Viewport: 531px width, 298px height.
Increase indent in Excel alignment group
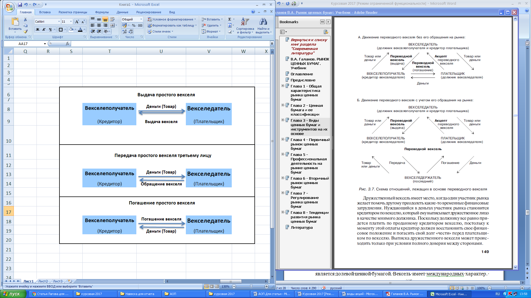[99, 31]
